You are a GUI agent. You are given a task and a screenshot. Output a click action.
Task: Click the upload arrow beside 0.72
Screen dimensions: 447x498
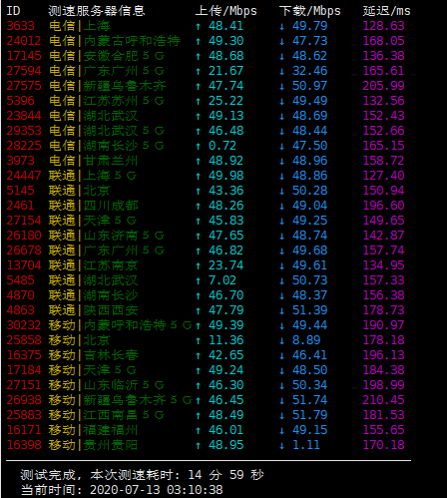click(x=199, y=146)
